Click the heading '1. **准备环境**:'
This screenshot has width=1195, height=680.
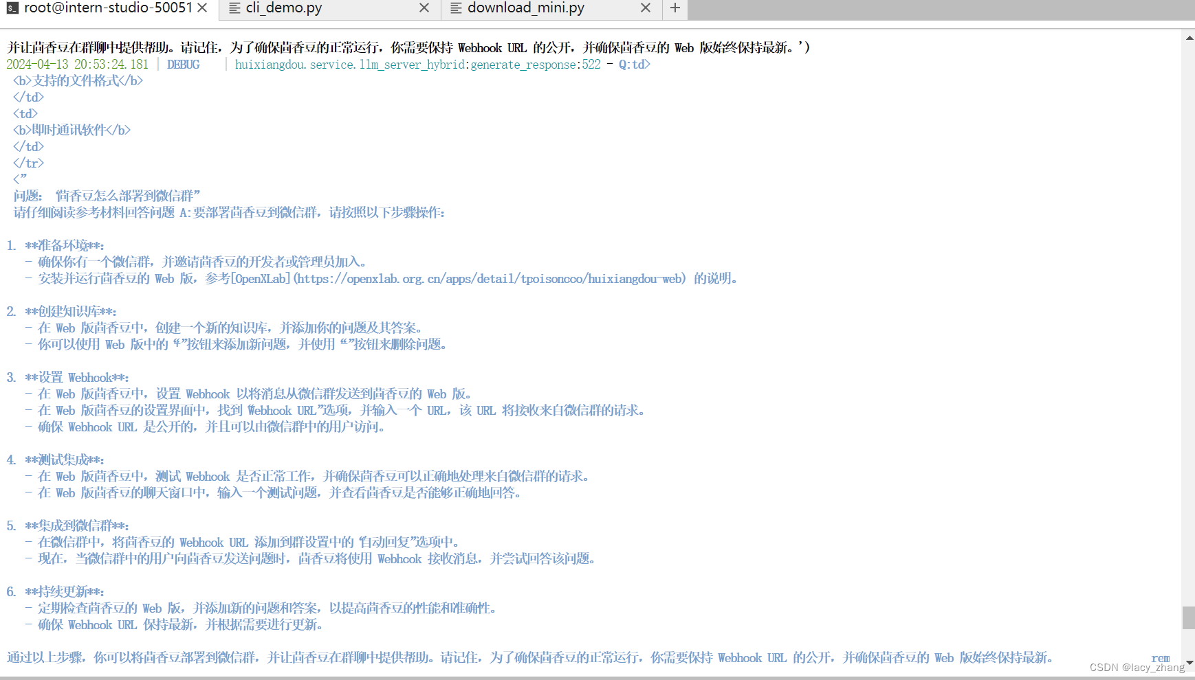pyautogui.click(x=56, y=246)
